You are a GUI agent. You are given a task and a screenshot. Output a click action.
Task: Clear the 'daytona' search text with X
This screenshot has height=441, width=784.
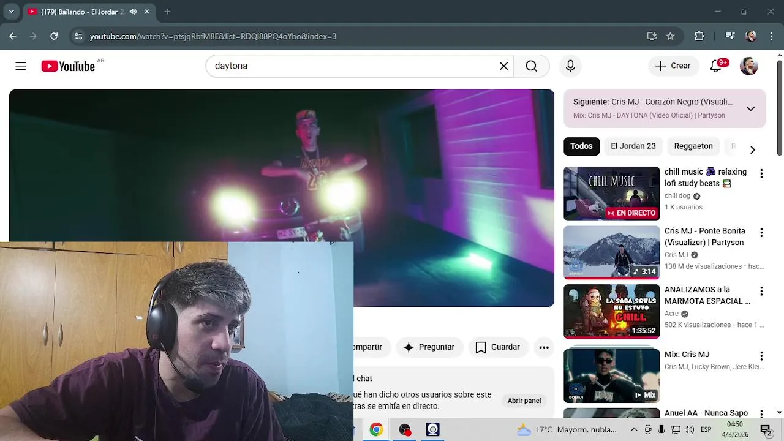[x=503, y=66]
